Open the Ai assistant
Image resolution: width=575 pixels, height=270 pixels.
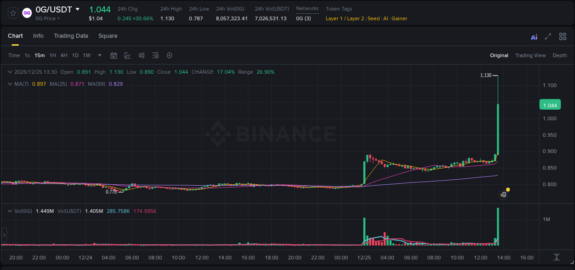pyautogui.click(x=534, y=36)
